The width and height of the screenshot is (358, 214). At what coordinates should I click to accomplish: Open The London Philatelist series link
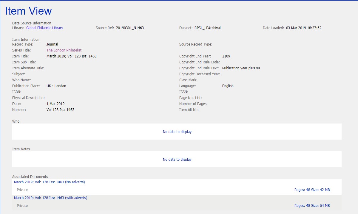tap(64, 50)
